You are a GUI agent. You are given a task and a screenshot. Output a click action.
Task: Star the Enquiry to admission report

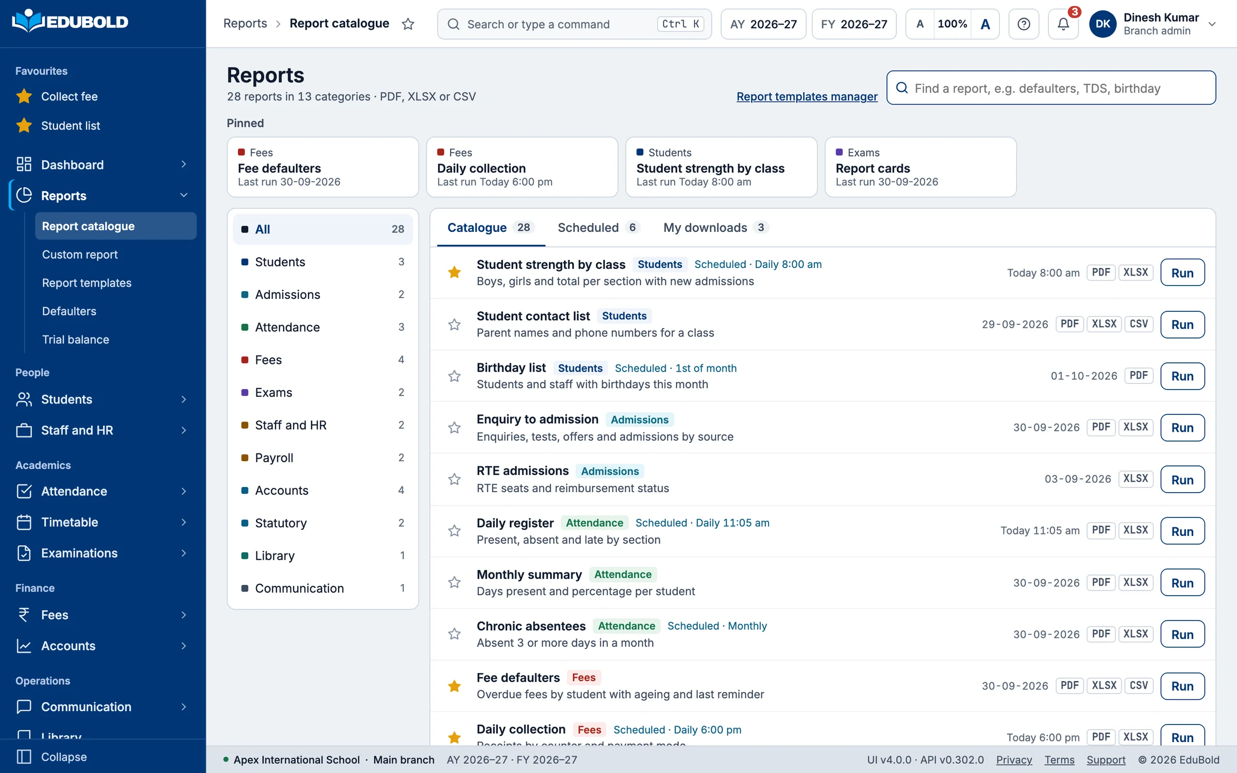[454, 427]
